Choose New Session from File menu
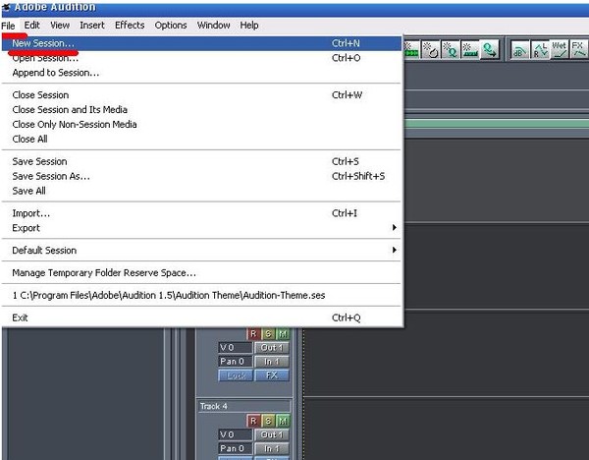The image size is (589, 460). point(202,43)
